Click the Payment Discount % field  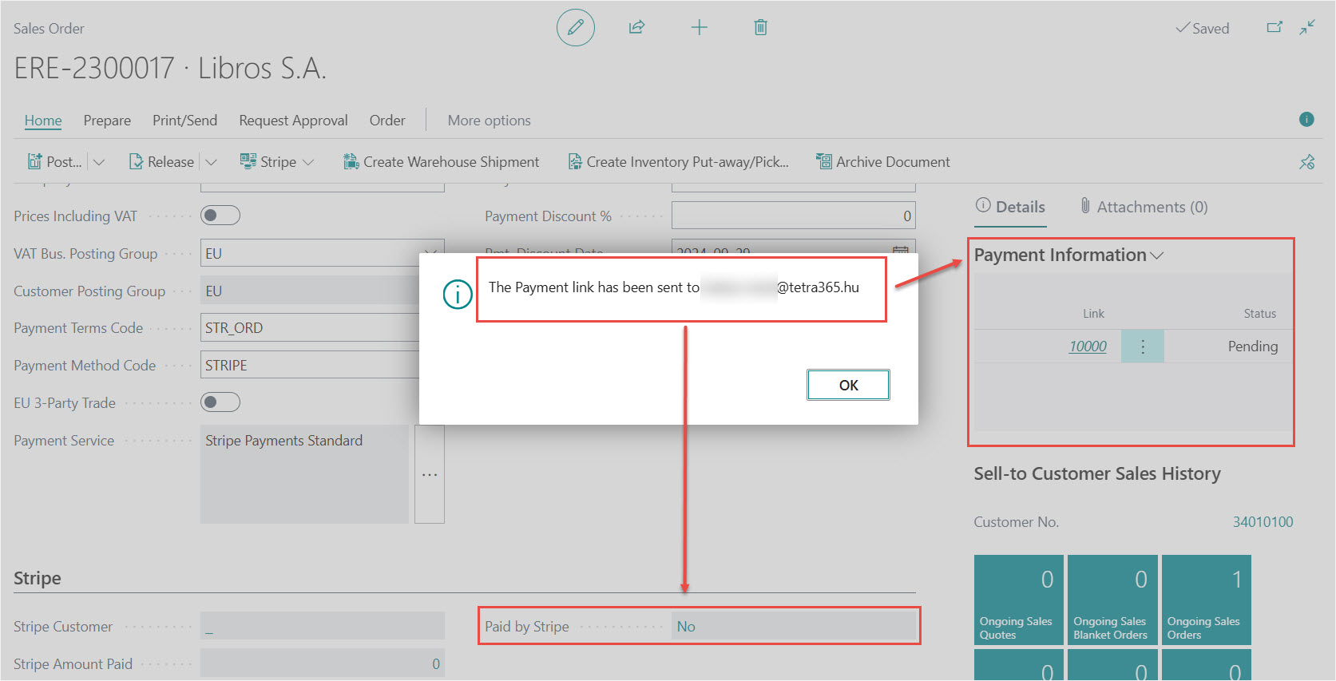[793, 216]
